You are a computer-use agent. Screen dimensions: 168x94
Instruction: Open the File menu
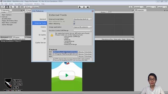(x=2, y=4)
